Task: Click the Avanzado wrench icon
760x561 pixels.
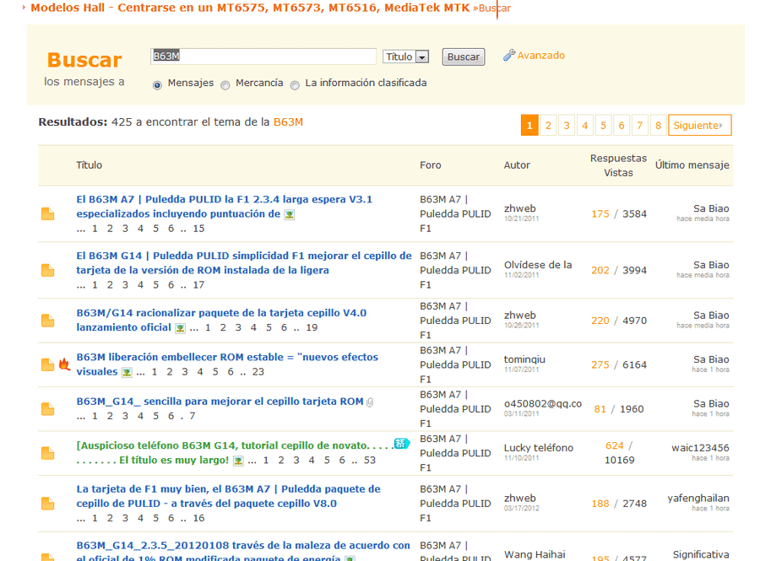Action: 509,55
